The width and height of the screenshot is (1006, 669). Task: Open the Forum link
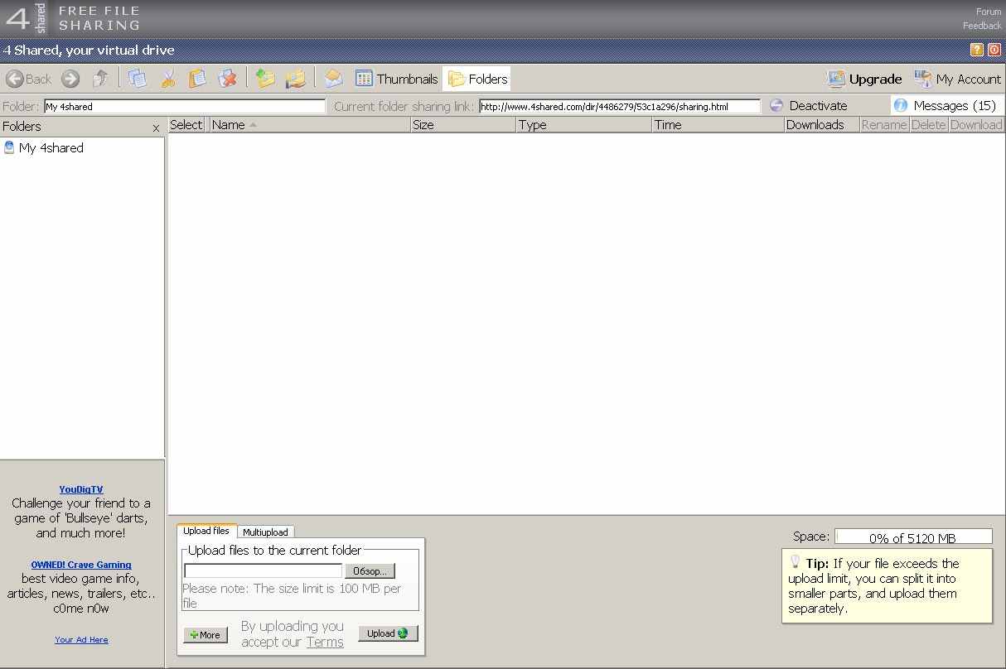[989, 12]
